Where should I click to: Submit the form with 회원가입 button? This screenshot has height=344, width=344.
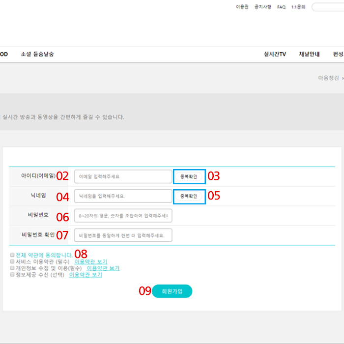click(172, 291)
